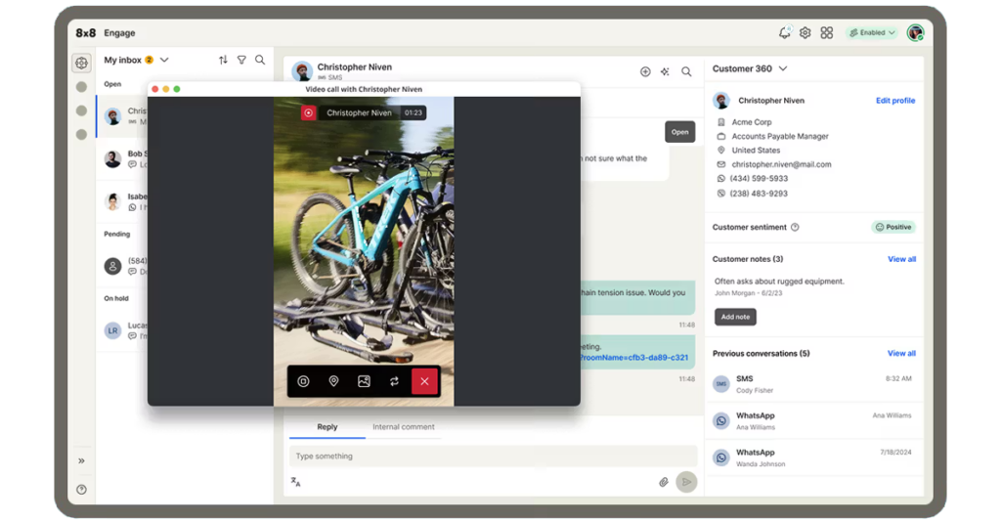Open the inbox filter funnel icon
Screen dimensions: 1001x523
point(241,60)
